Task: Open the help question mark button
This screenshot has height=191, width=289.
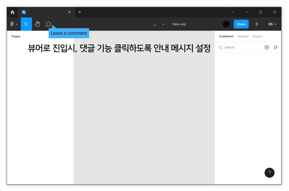Action: coord(270,173)
